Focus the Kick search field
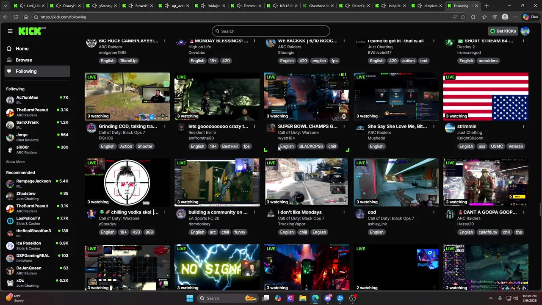 [271, 31]
